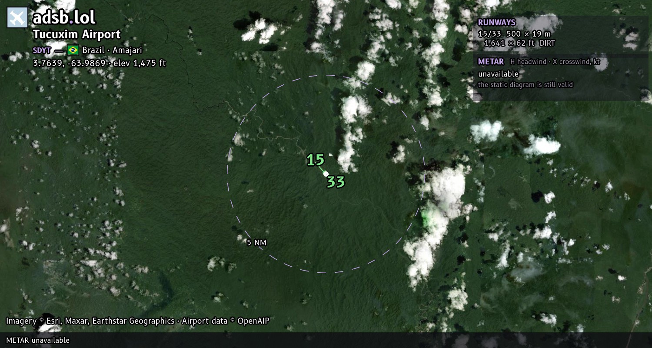The image size is (652, 348).
Task: Click the Imagery © Esri attribution text
Action: [138, 321]
